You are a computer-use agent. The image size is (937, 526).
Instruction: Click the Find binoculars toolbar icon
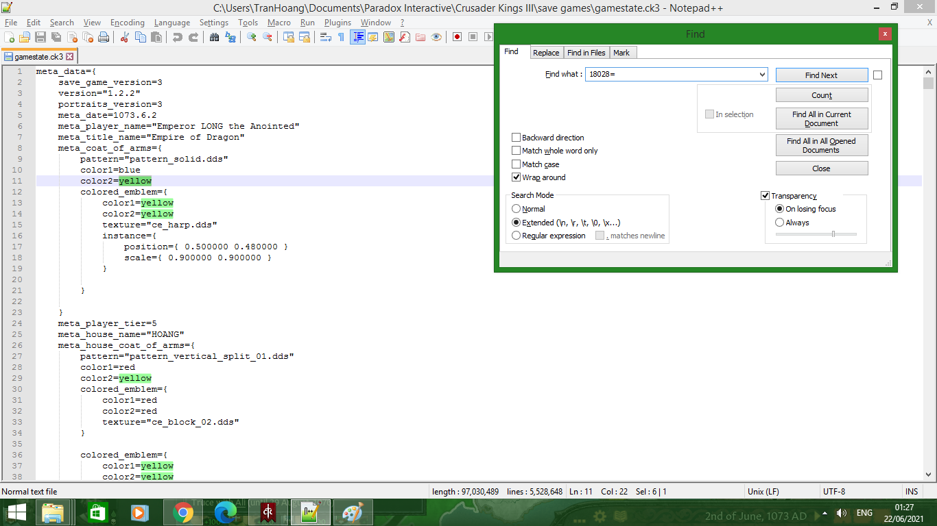215,37
